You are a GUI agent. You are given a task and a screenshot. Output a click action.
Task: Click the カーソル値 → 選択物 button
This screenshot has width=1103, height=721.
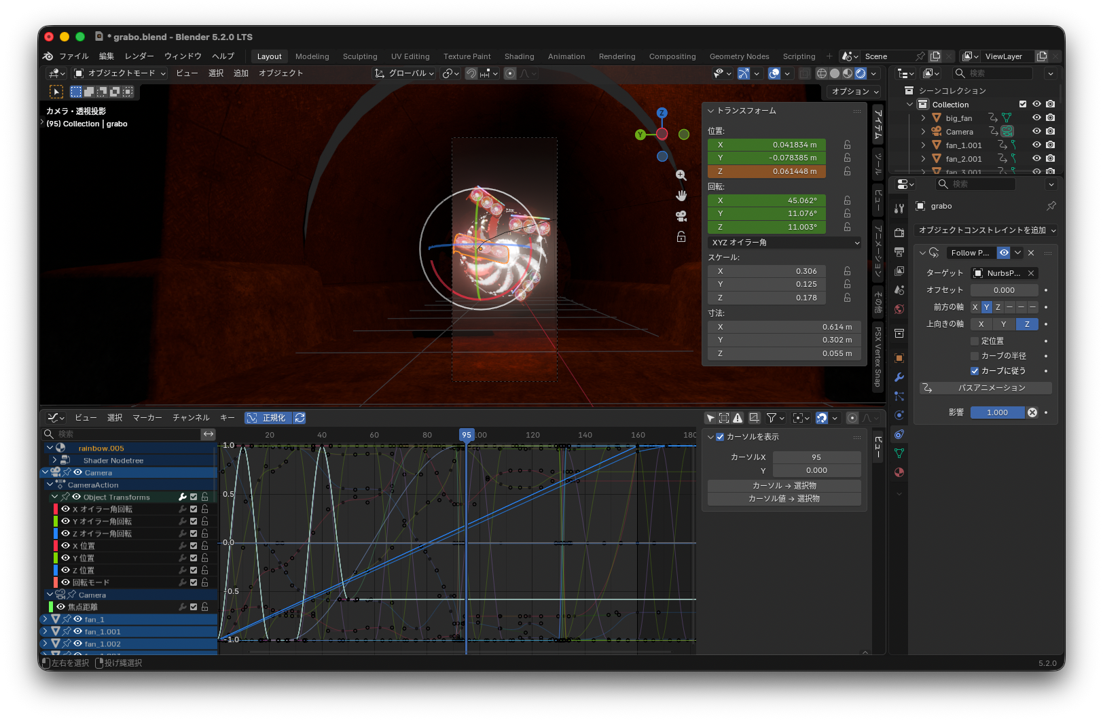[784, 499]
